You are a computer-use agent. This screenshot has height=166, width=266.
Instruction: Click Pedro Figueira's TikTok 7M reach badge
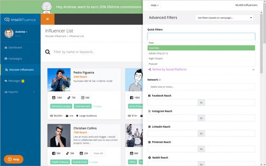click(72, 98)
